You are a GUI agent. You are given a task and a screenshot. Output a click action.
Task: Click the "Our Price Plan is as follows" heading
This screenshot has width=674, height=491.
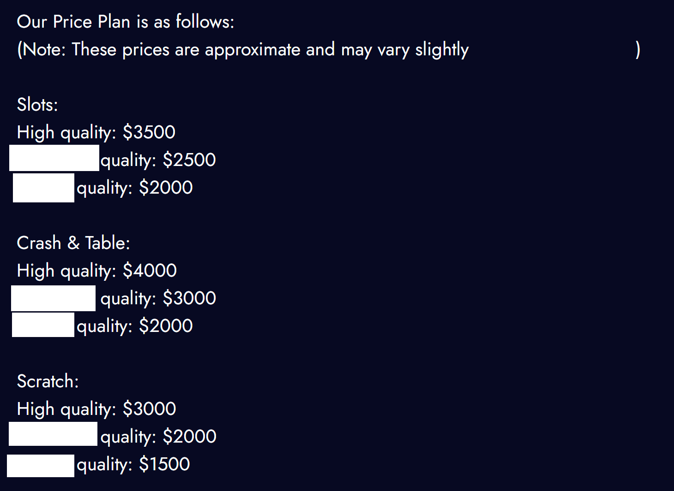coord(126,22)
